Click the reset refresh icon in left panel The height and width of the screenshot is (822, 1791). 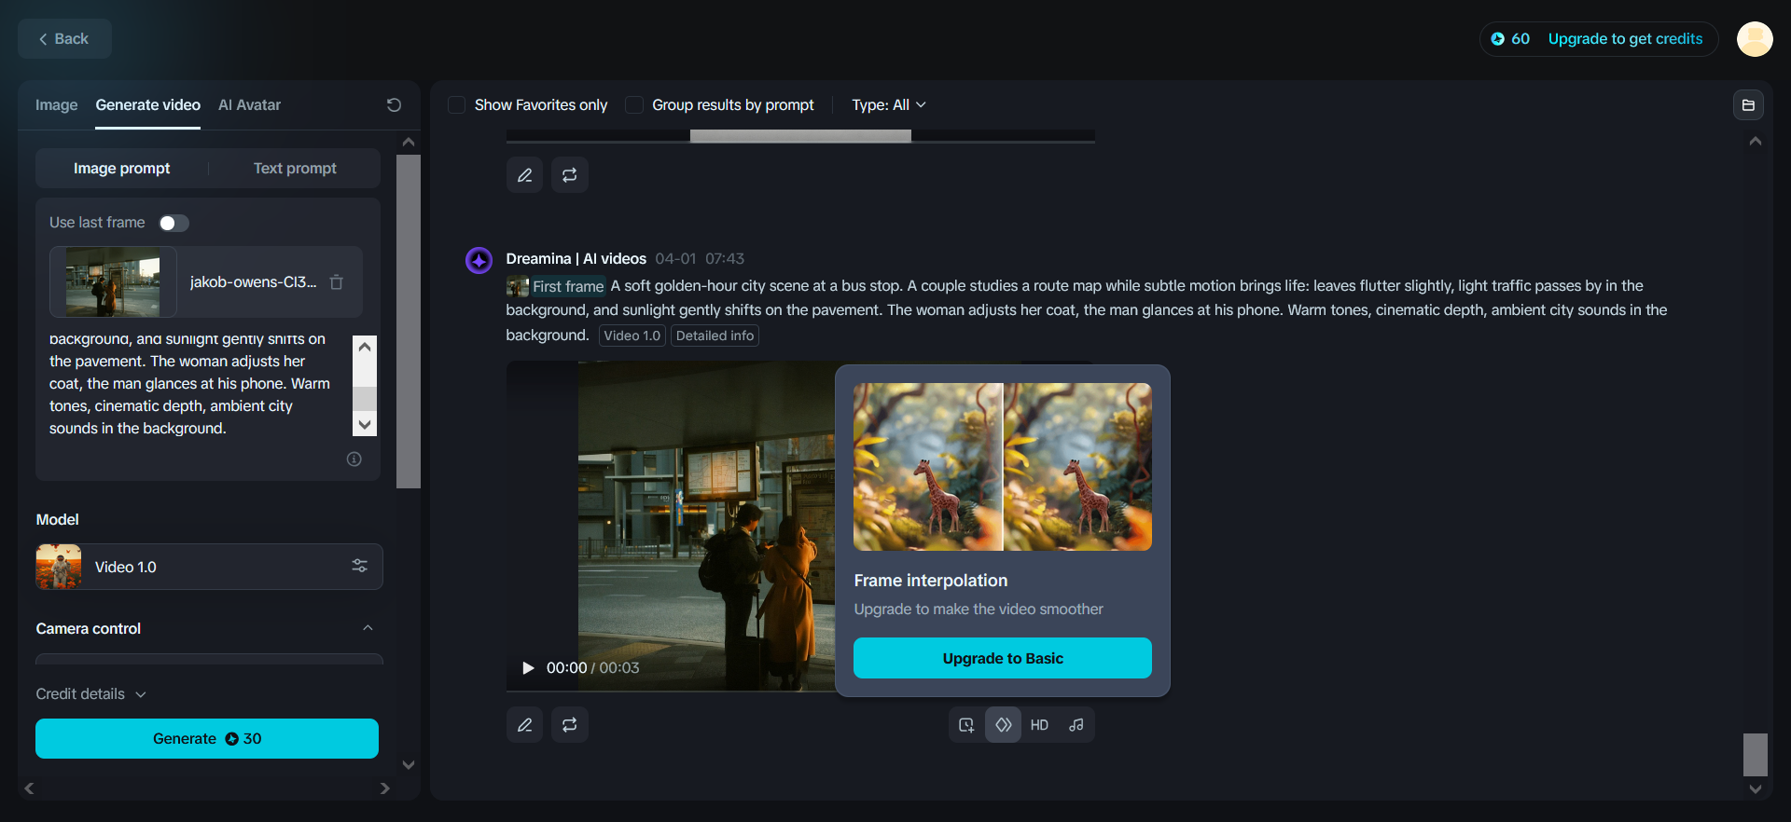click(x=394, y=105)
